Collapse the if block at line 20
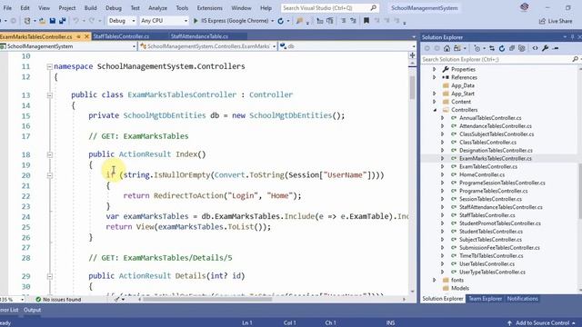This screenshot has height=327, width=582. pyautogui.click(x=49, y=175)
